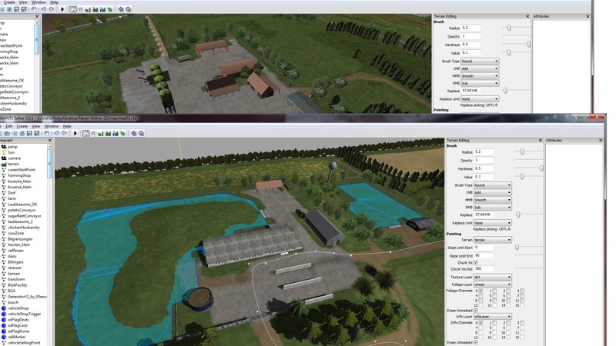This screenshot has width=616, height=346.
Task: Click first gear camera icon, front toolbar
Action: pos(134,133)
